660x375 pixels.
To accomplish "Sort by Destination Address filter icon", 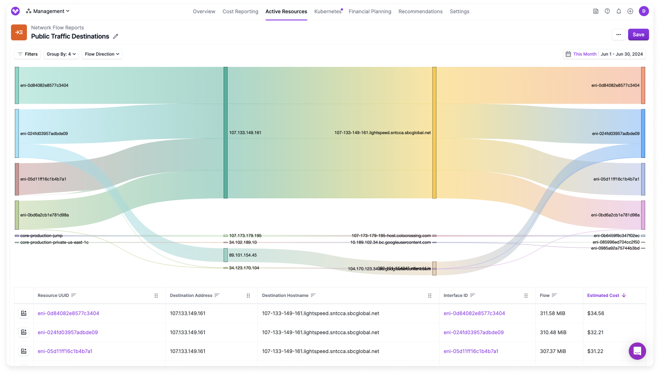I will tap(217, 296).
